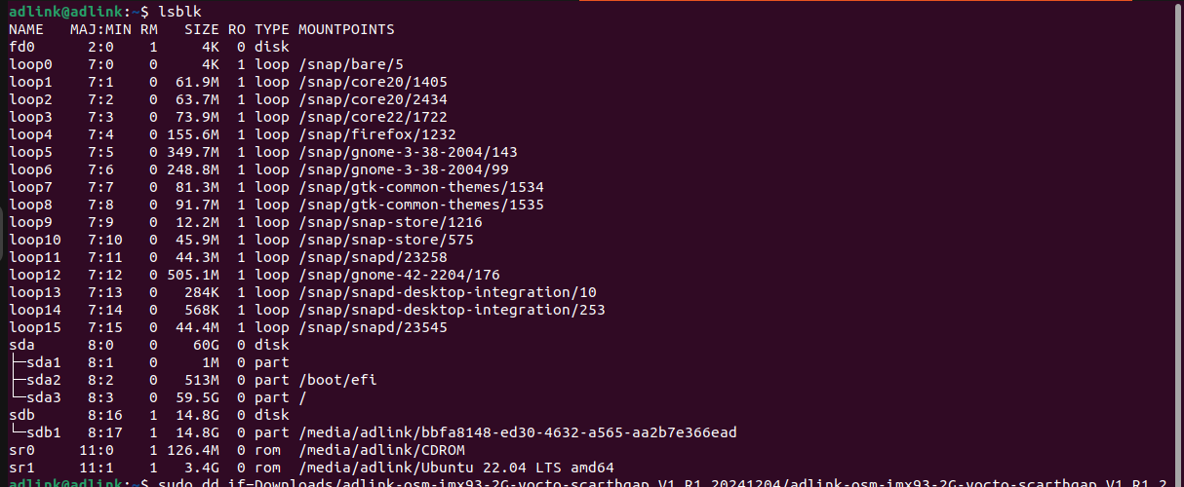Click the sudo dd command line
The width and height of the screenshot is (1184, 487).
(661, 482)
